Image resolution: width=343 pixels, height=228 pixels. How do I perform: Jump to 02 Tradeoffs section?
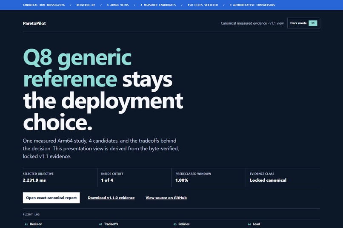point(109,224)
